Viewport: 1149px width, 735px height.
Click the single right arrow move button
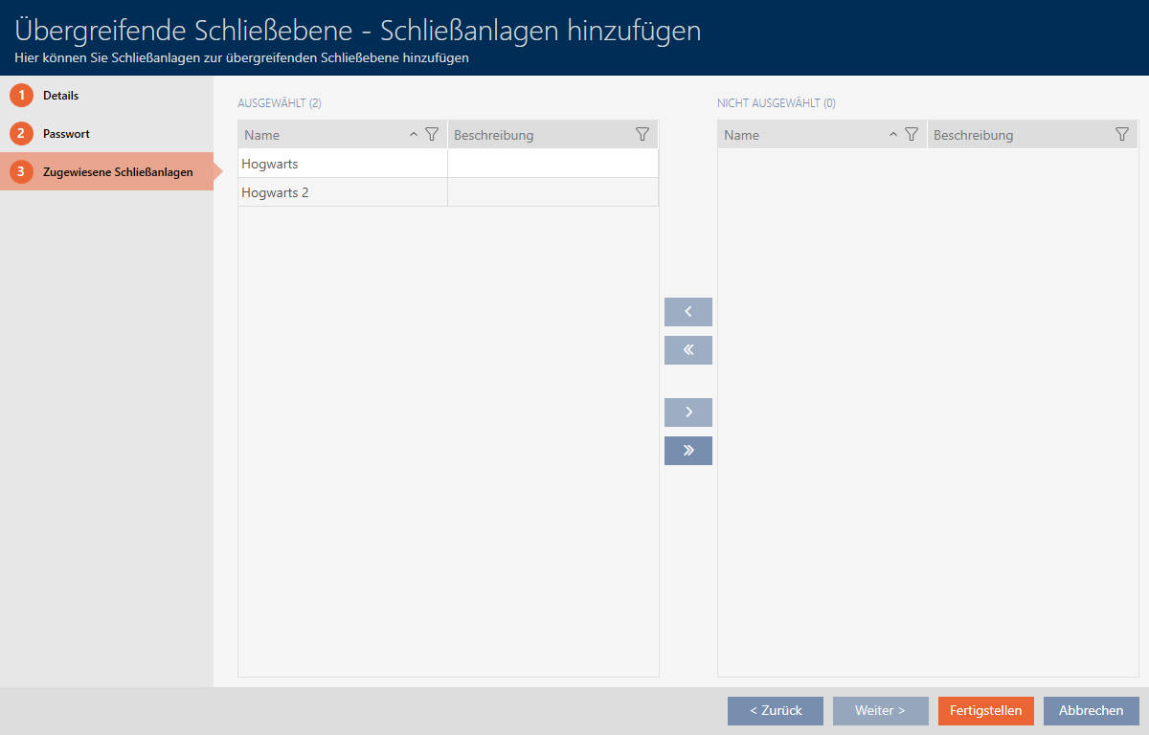[687, 412]
